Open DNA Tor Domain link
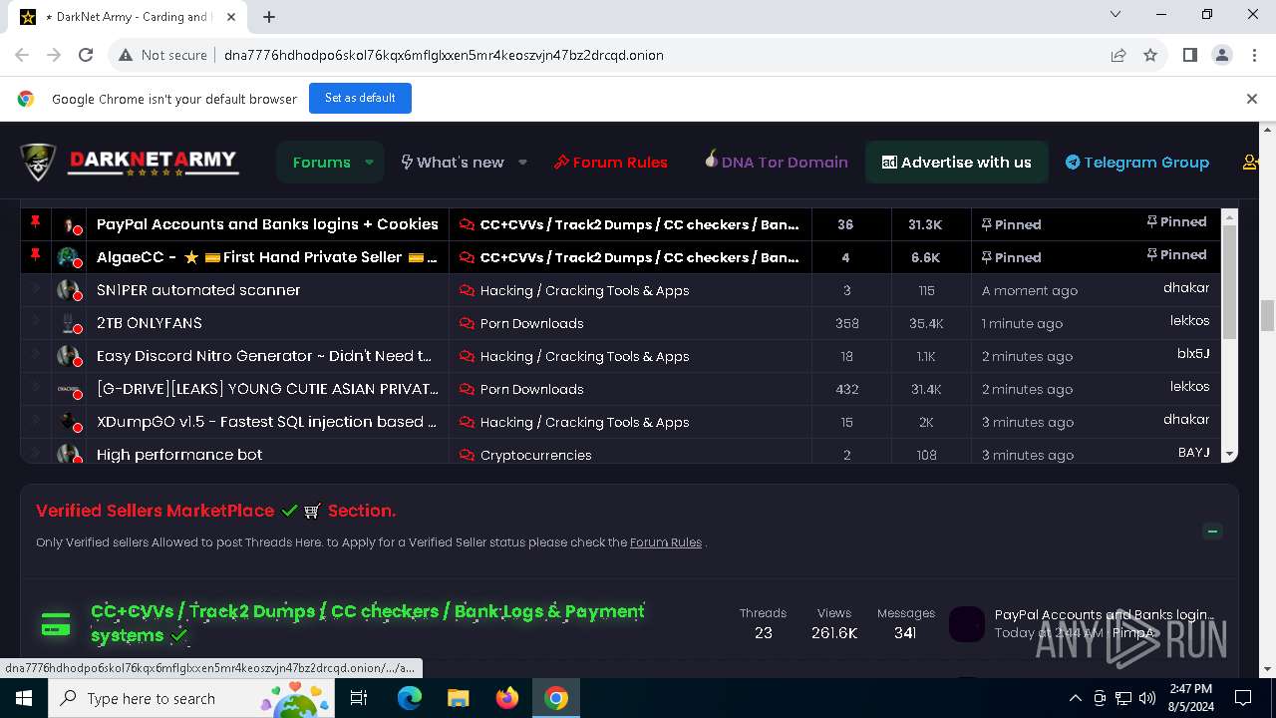The height and width of the screenshot is (718, 1276). [776, 163]
